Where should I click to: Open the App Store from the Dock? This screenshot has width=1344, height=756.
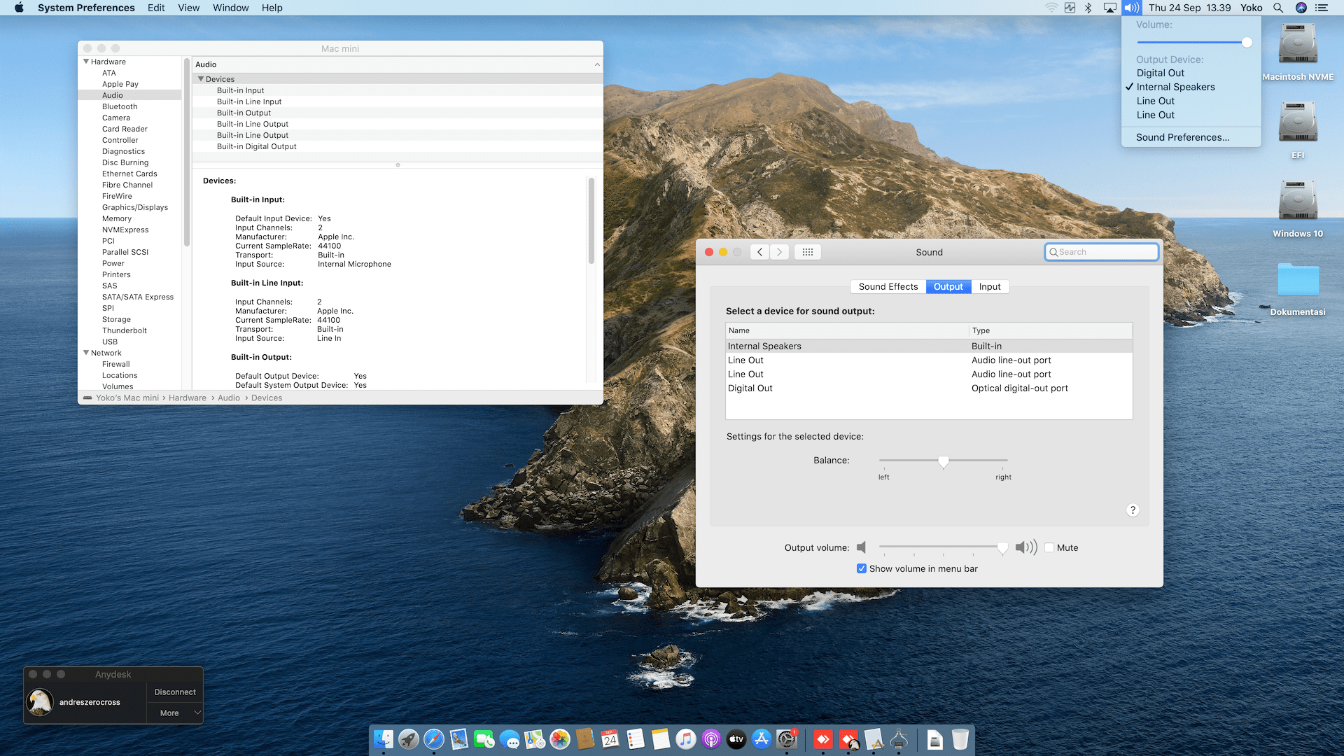(762, 739)
